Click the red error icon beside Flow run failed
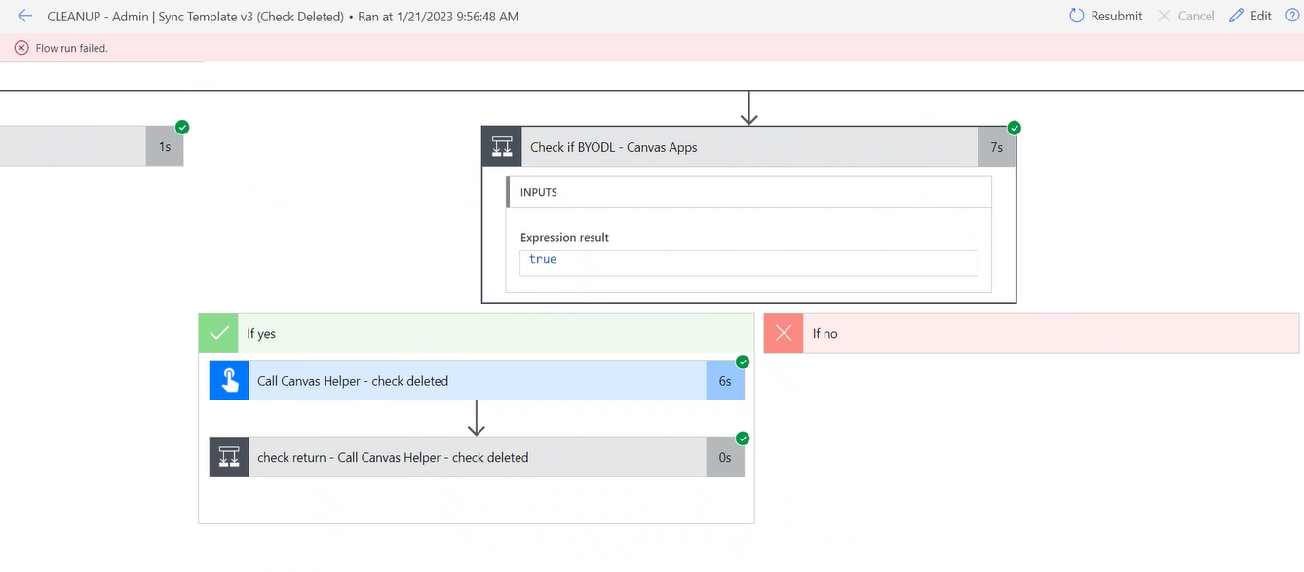 point(21,48)
